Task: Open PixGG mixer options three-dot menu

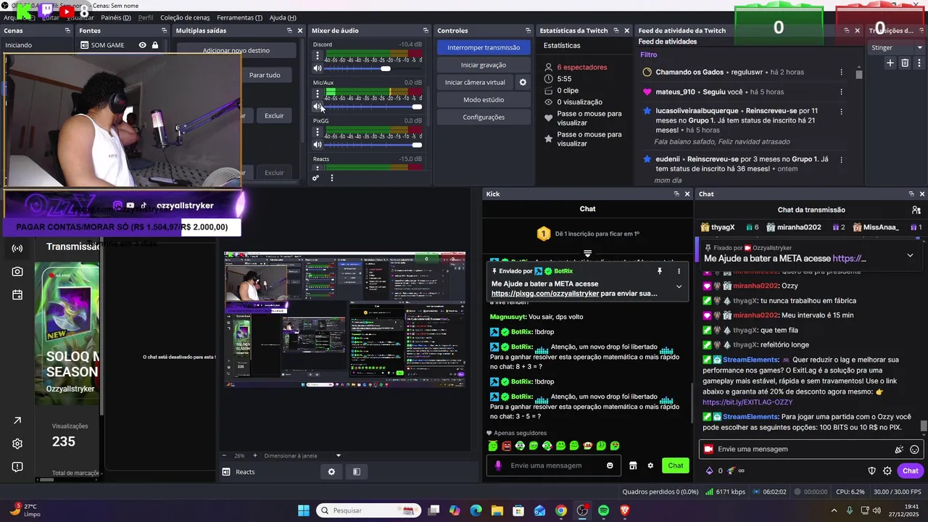Action: 317,132
